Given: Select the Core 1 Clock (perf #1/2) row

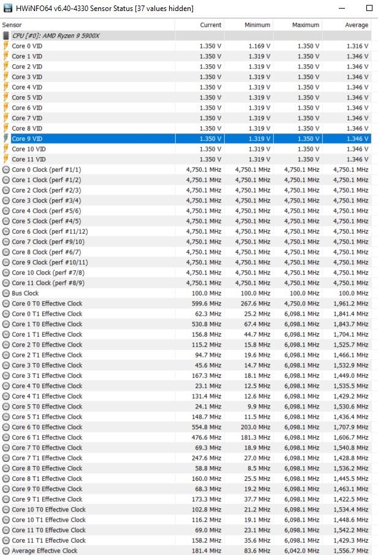Looking at the screenshot, I should (x=186, y=180).
